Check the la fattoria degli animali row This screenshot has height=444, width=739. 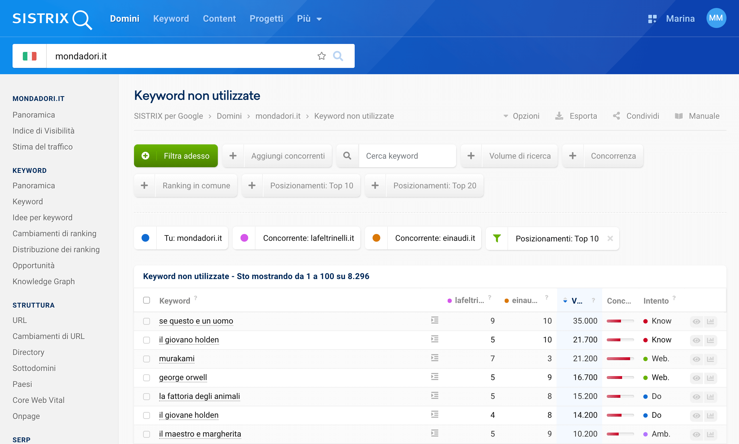[x=147, y=397]
